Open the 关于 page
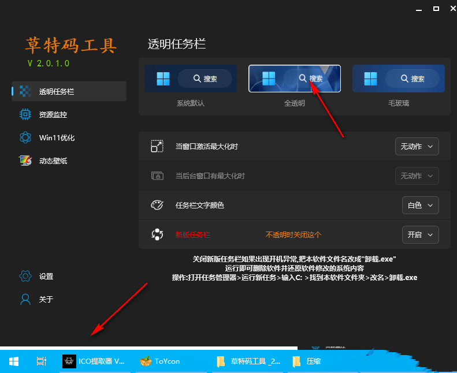 tap(69, 299)
